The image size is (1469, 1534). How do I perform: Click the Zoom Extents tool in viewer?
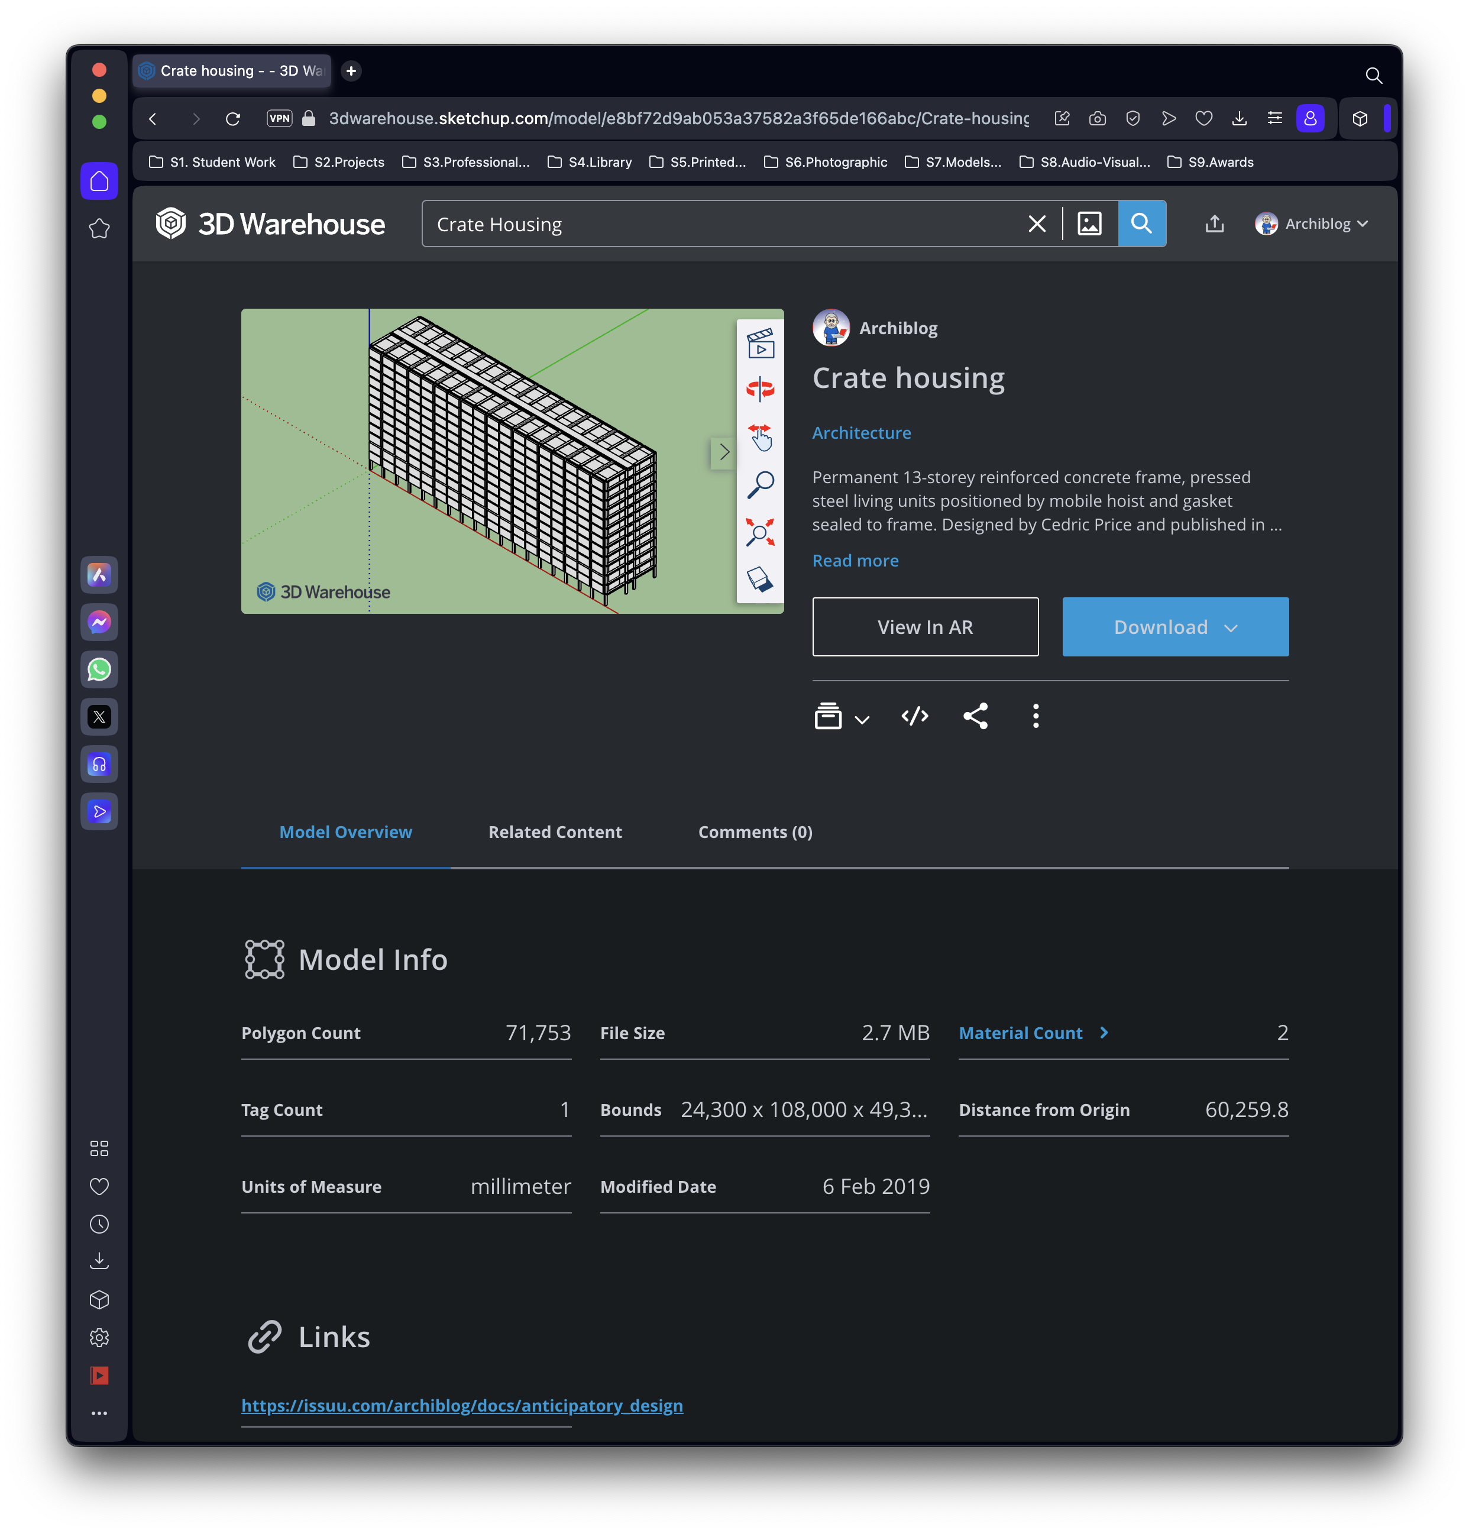(760, 532)
